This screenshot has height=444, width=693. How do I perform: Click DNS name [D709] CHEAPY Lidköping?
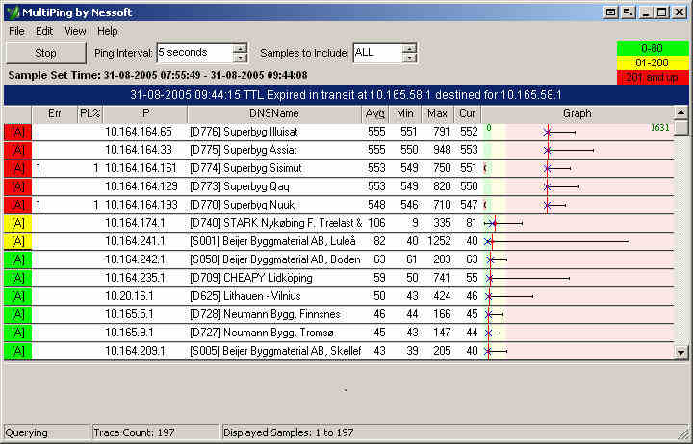(251, 278)
